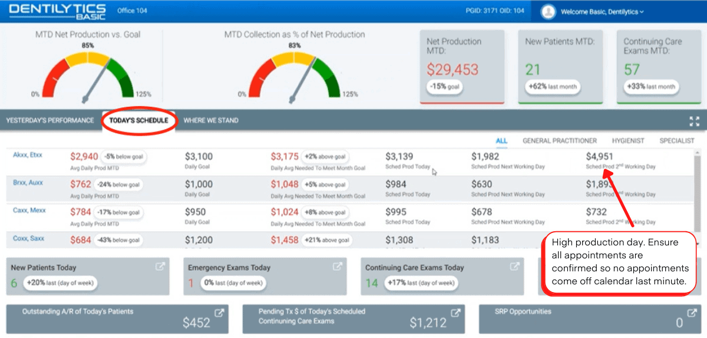Open the Where We Stand tab
The height and width of the screenshot is (338, 707).
[x=211, y=120]
